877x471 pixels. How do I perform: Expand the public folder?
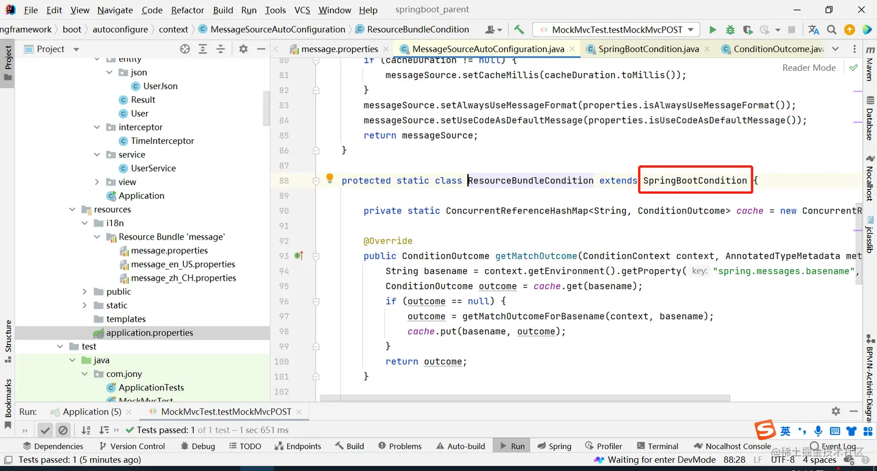coord(85,292)
